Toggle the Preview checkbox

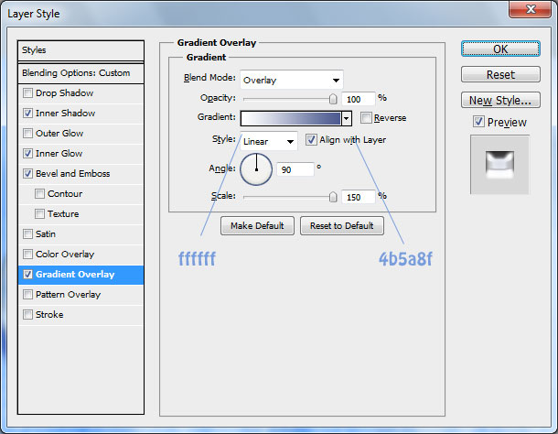(x=478, y=122)
